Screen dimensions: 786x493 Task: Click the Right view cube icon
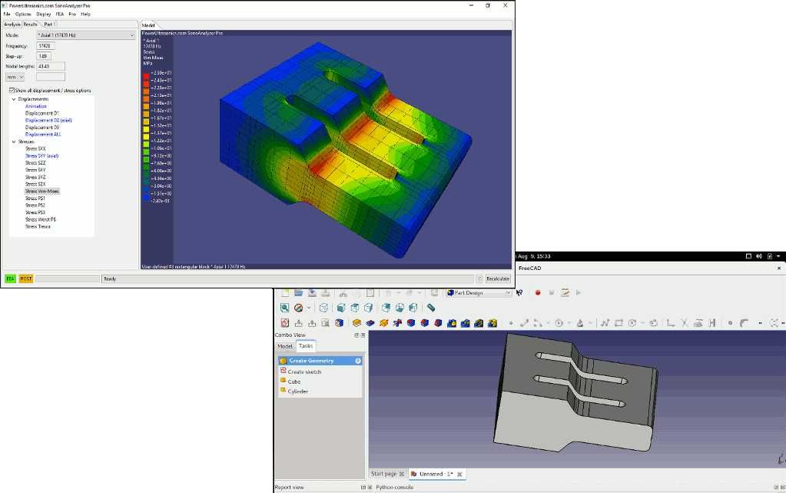coord(369,308)
